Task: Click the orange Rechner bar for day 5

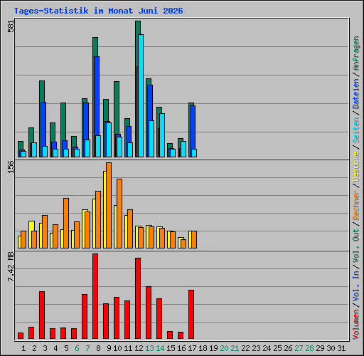Action: [x=66, y=223]
